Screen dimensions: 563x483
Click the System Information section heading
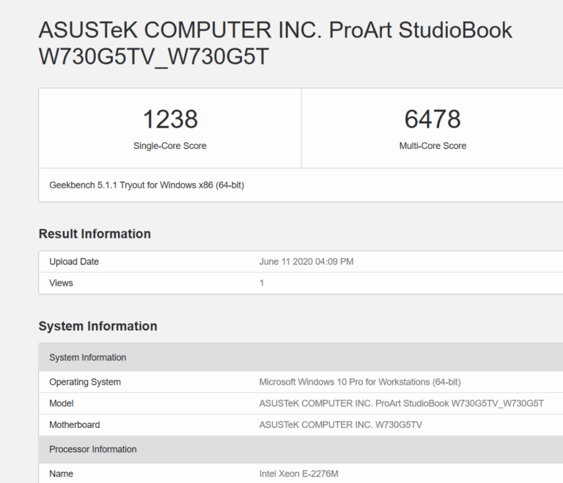click(x=97, y=326)
